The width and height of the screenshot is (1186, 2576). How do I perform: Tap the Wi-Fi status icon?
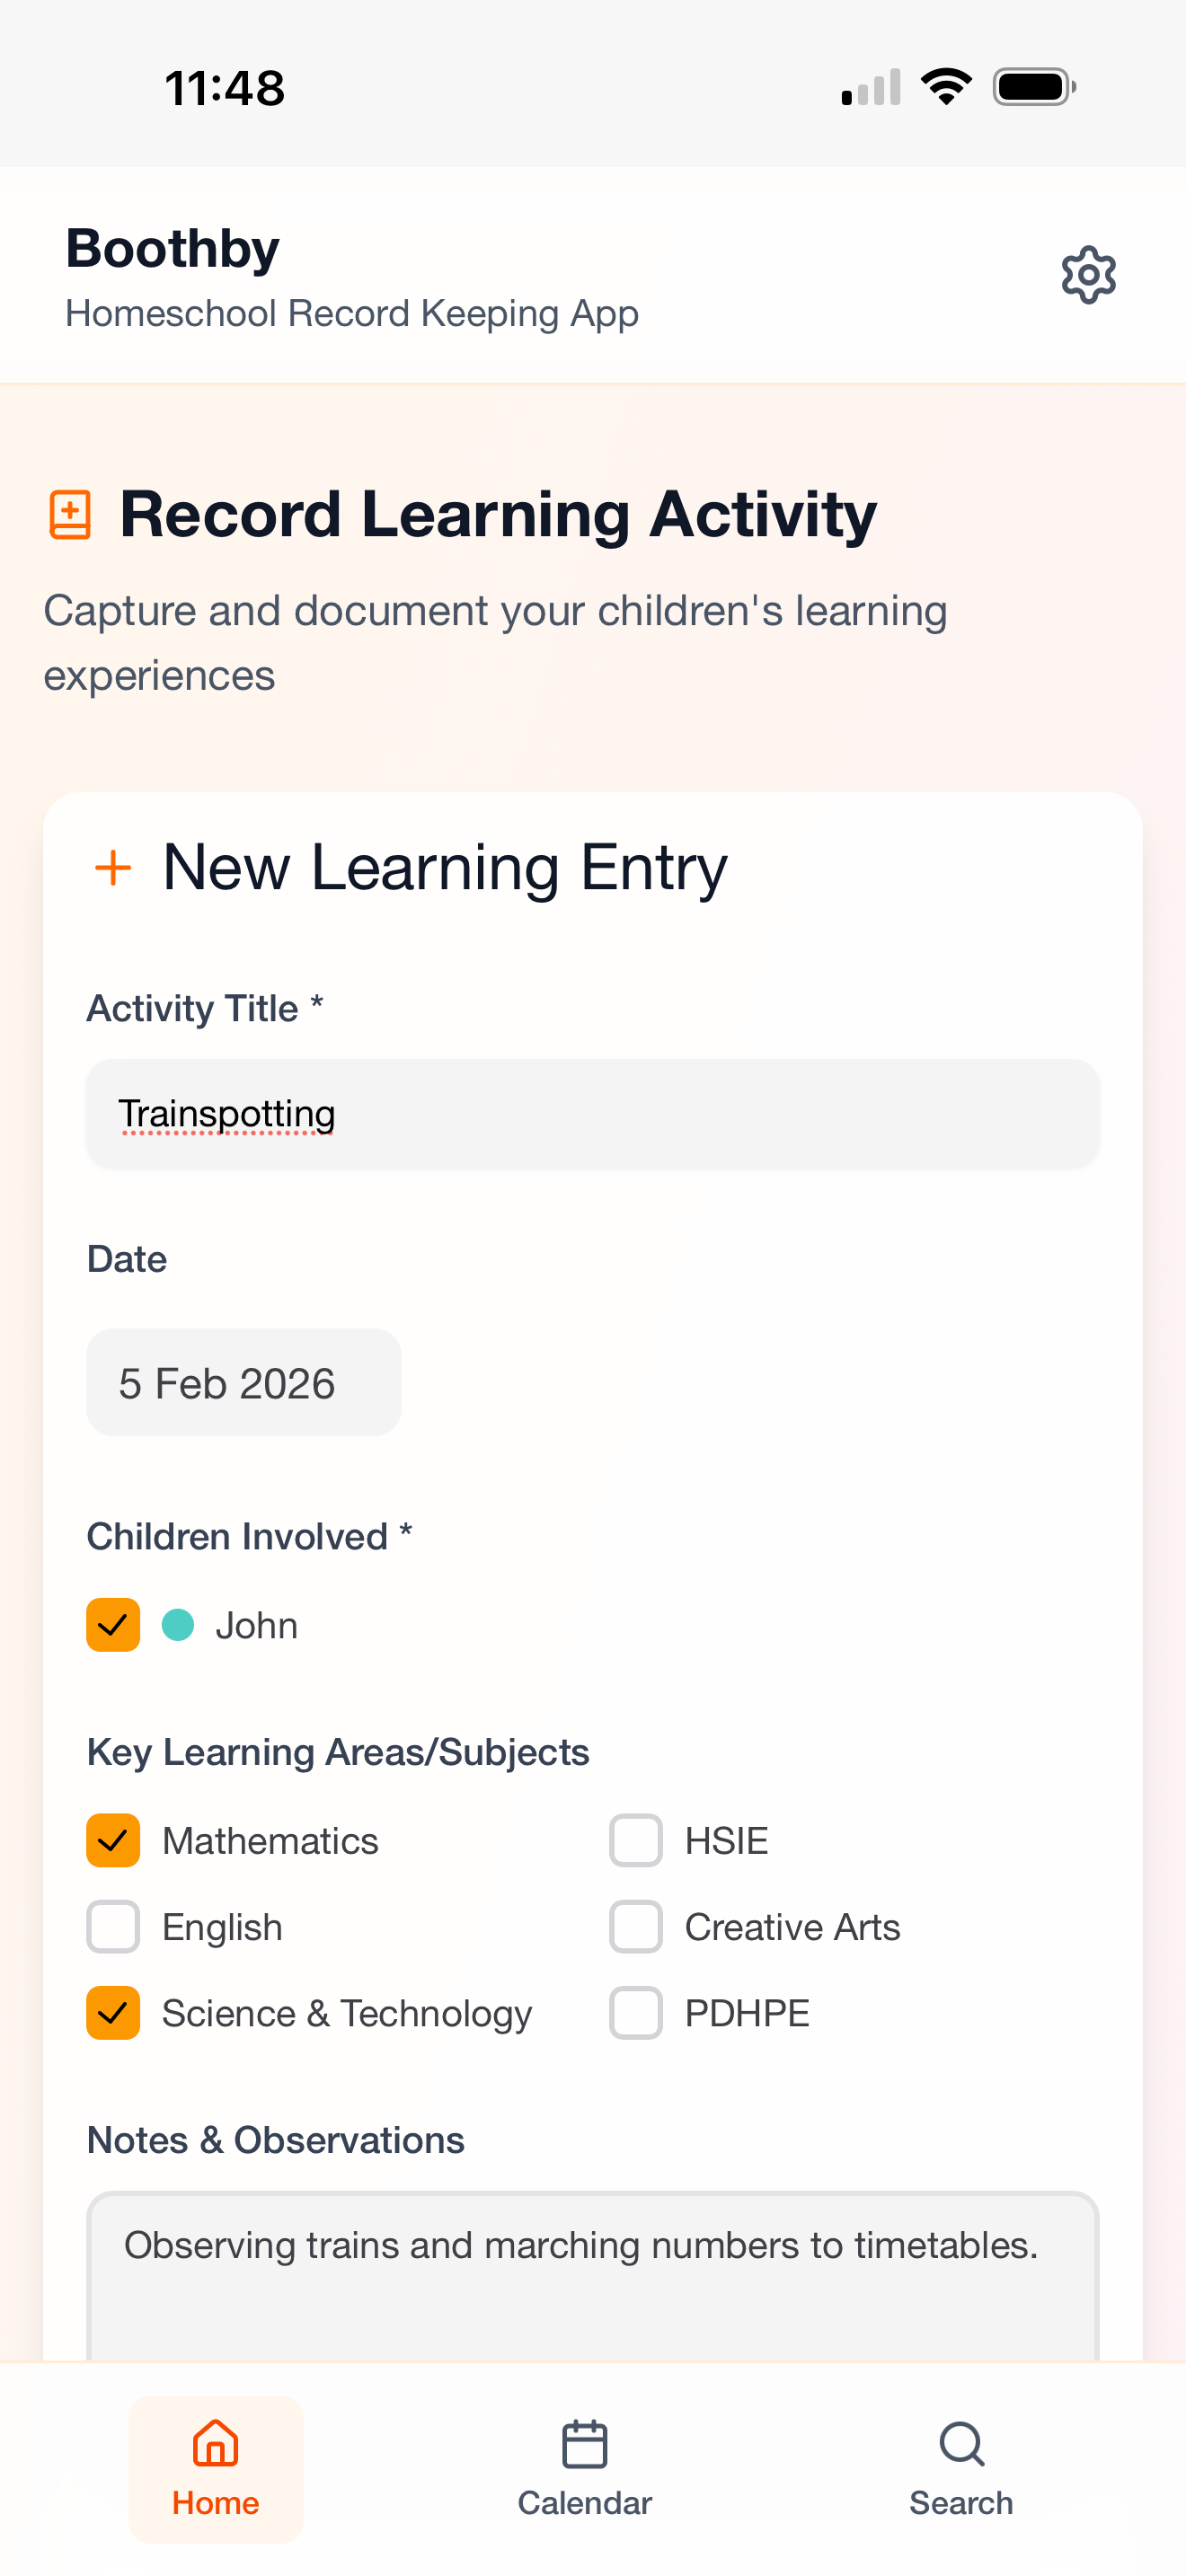946,87
